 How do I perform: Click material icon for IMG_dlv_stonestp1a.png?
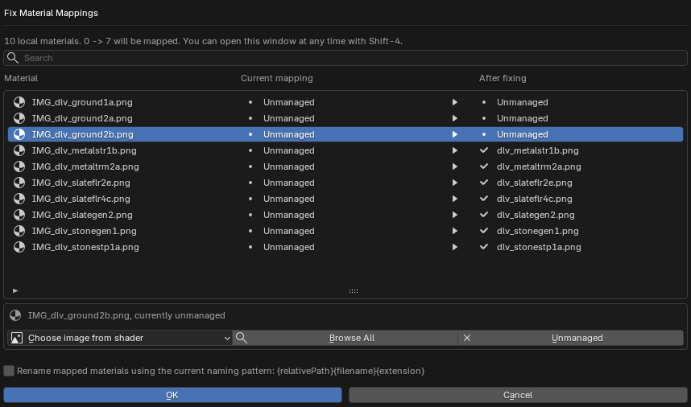[x=19, y=247]
